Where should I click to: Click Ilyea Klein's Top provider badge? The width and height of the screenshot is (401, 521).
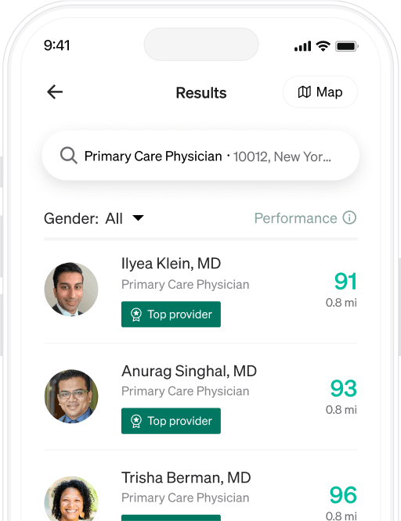tap(171, 314)
